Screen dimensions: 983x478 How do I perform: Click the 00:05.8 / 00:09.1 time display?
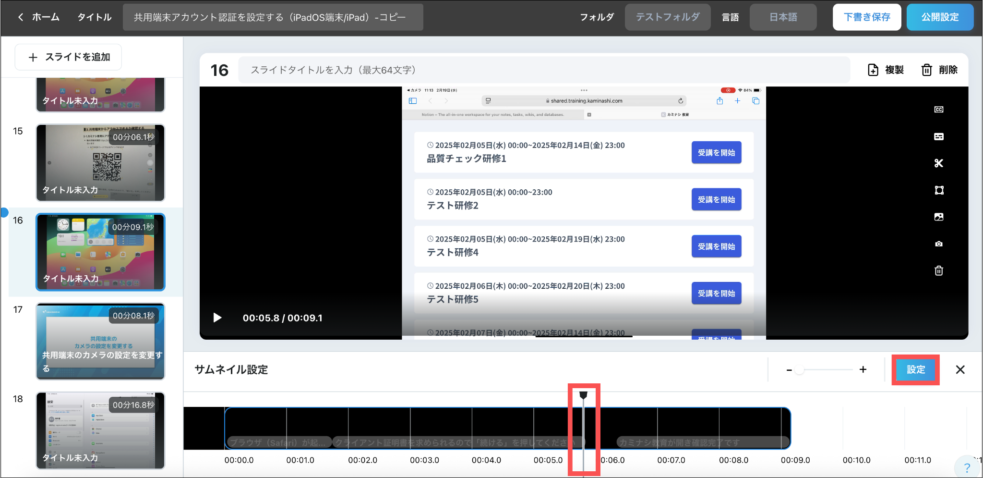pyautogui.click(x=283, y=318)
